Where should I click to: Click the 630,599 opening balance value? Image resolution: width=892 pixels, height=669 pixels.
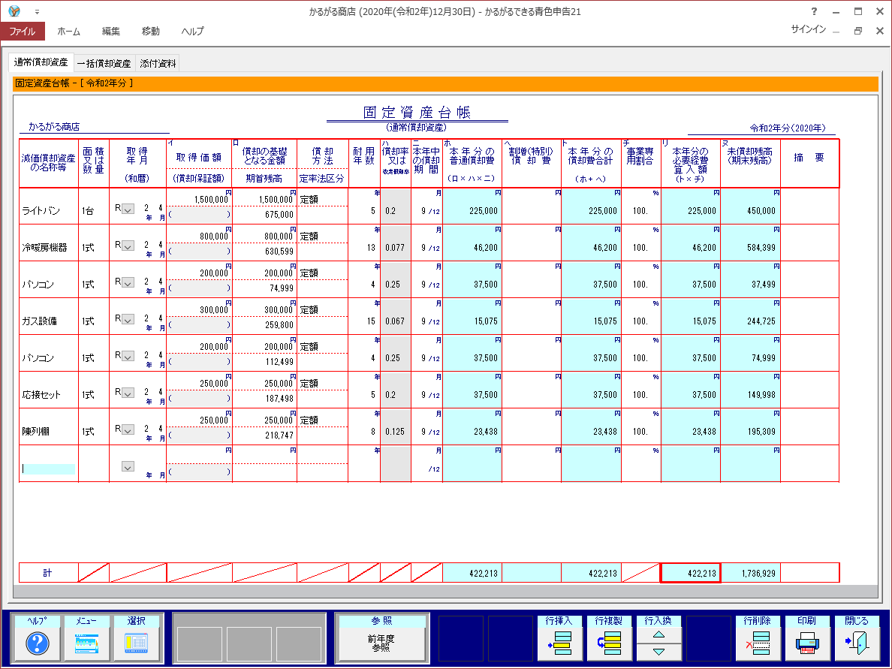tap(279, 252)
